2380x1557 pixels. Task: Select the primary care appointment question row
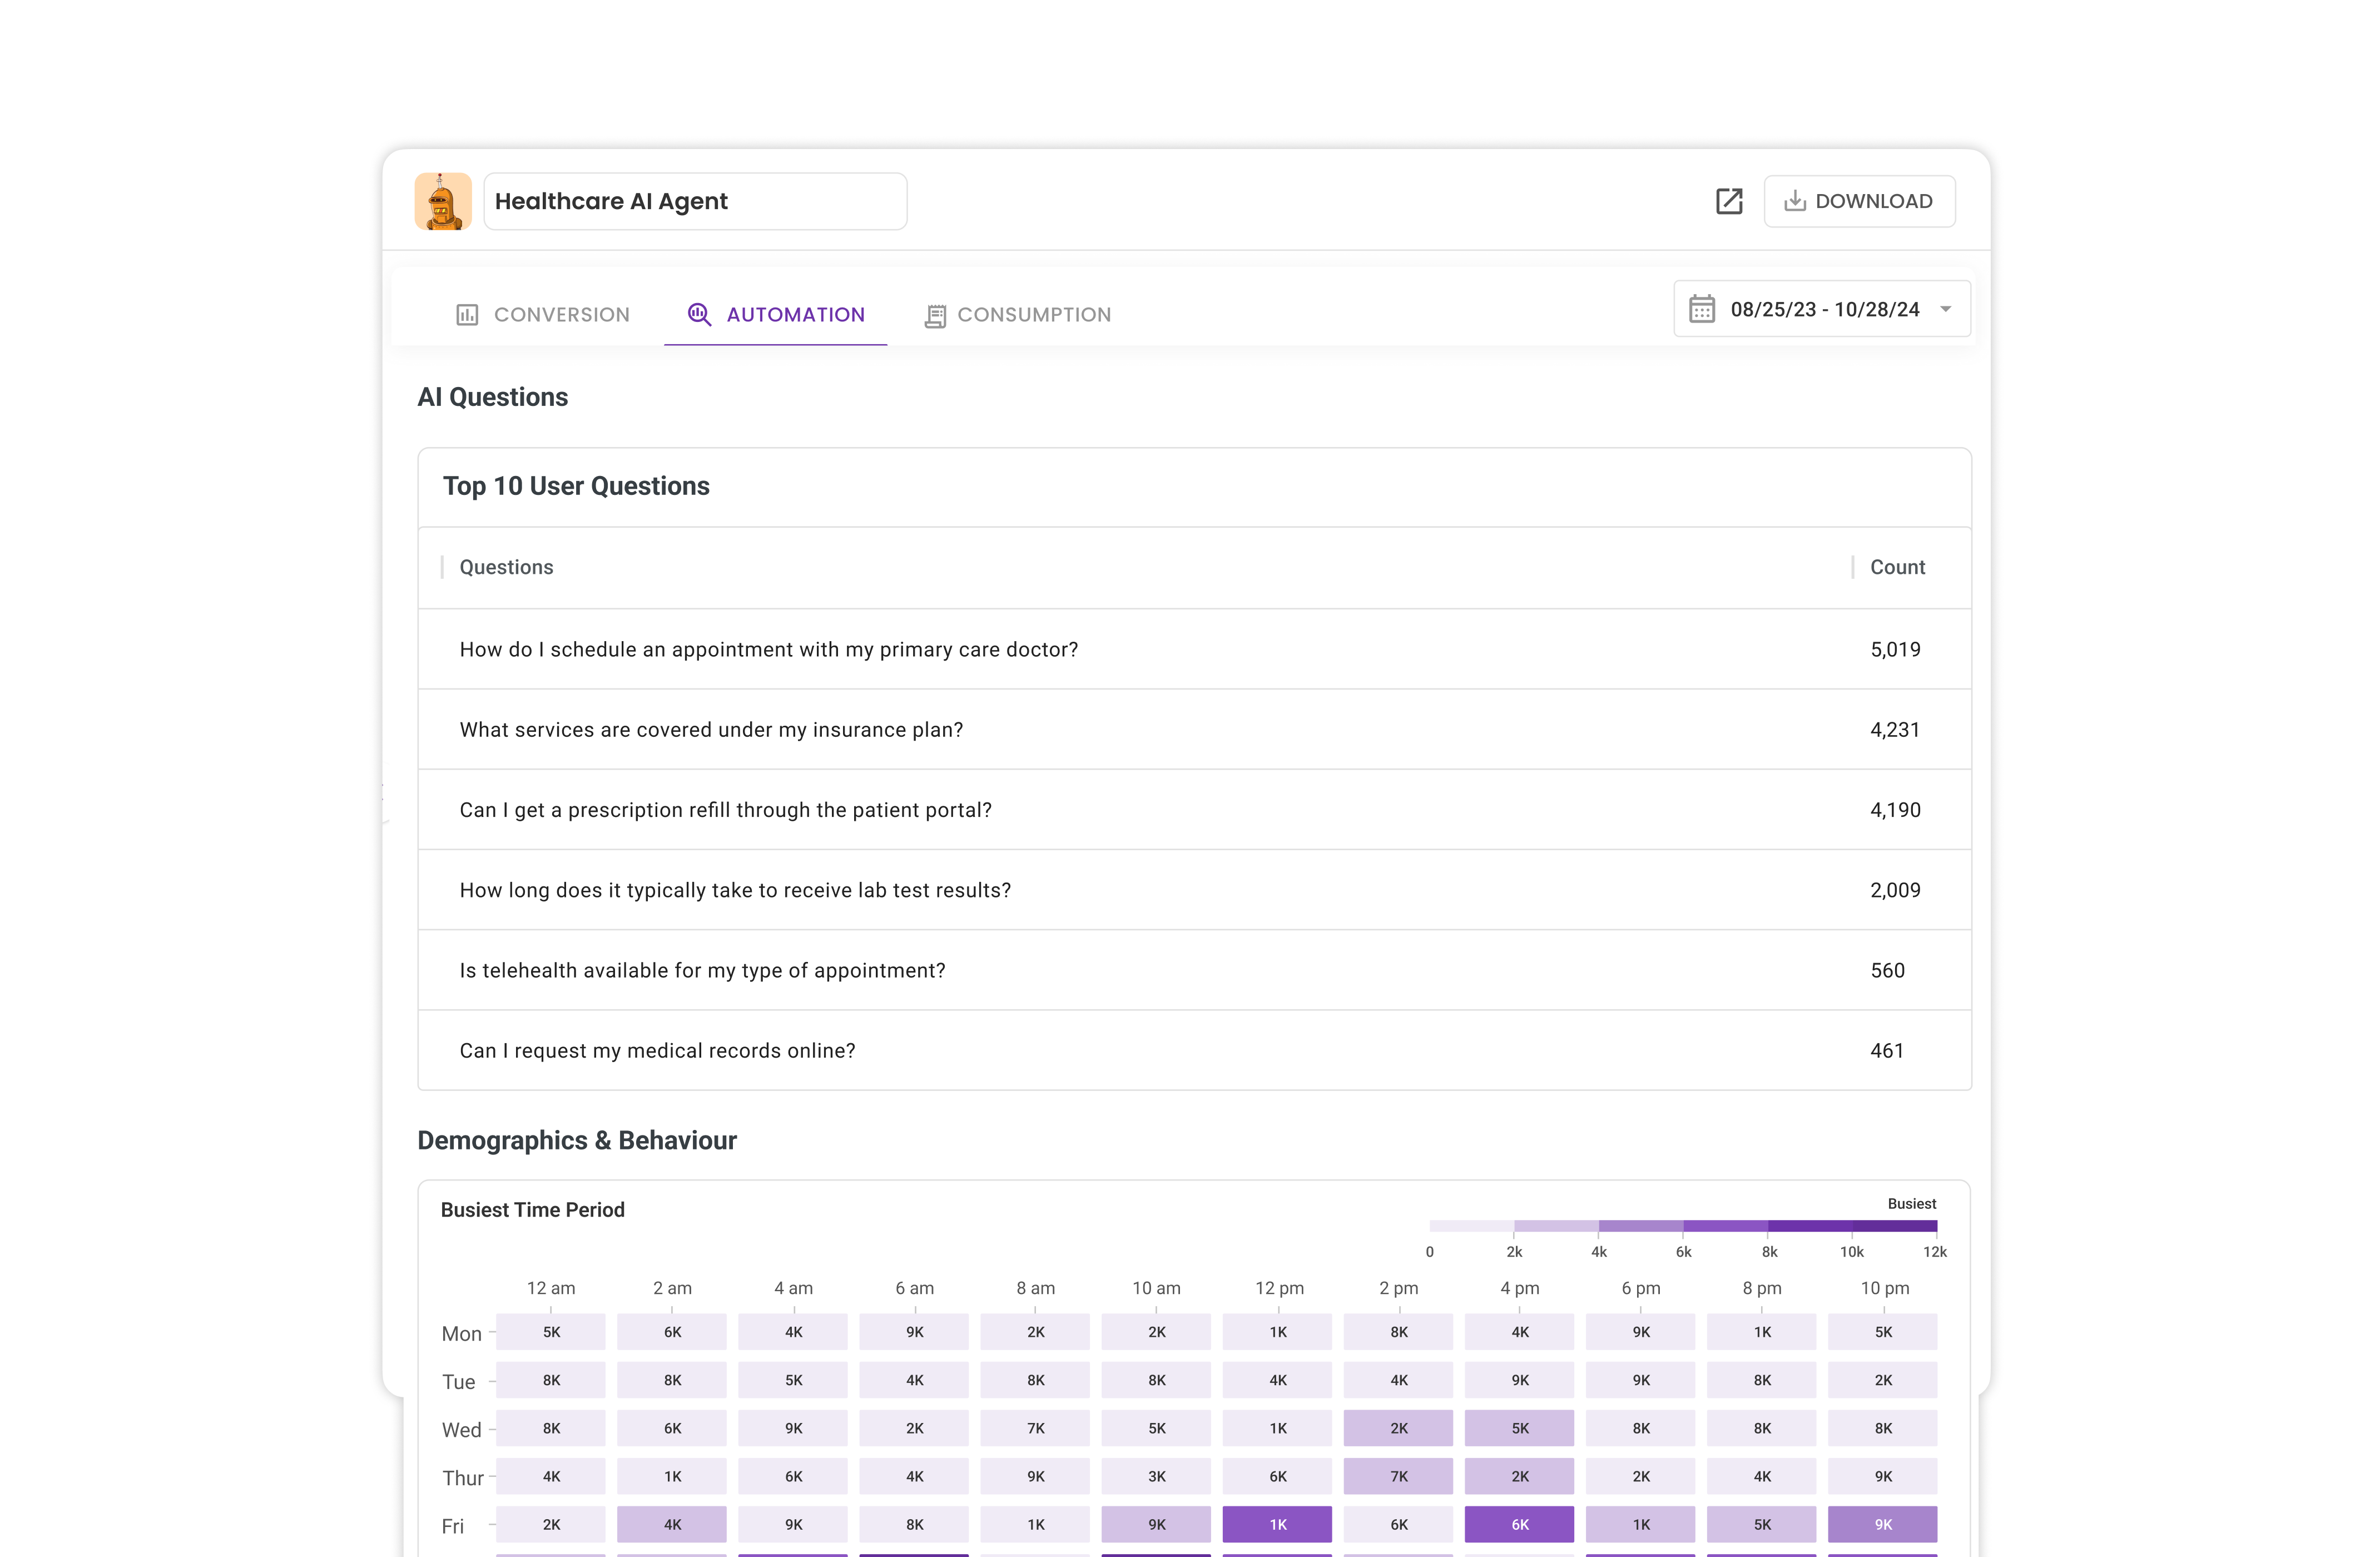coord(768,649)
